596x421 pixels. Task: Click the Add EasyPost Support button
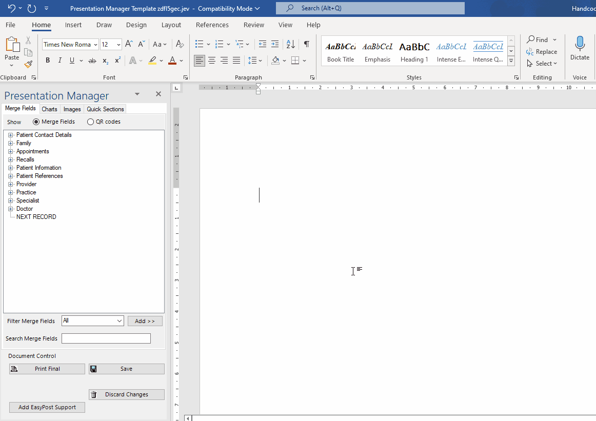coord(47,407)
